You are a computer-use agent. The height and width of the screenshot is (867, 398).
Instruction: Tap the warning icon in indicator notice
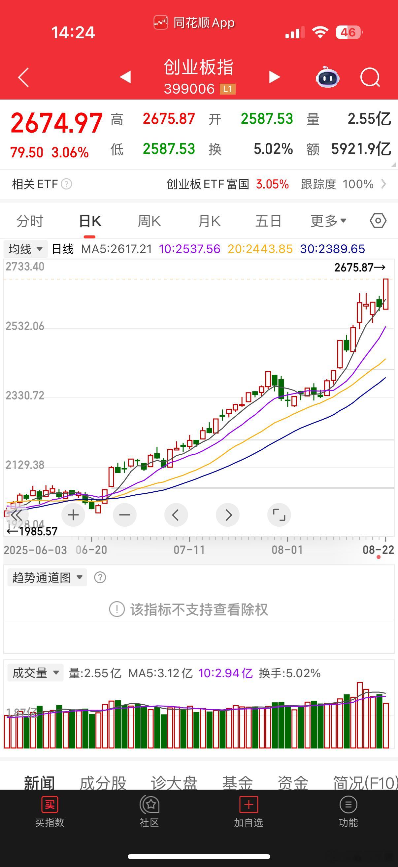[x=117, y=609]
